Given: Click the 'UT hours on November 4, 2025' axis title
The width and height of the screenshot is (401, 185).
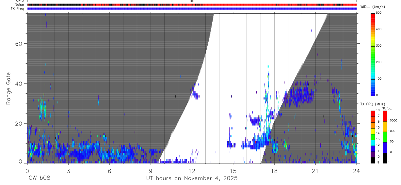Looking at the screenshot, I should [191, 178].
